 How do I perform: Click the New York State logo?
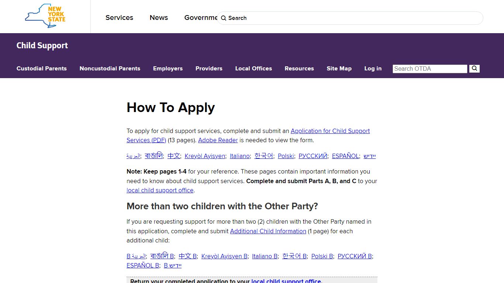[45, 16]
